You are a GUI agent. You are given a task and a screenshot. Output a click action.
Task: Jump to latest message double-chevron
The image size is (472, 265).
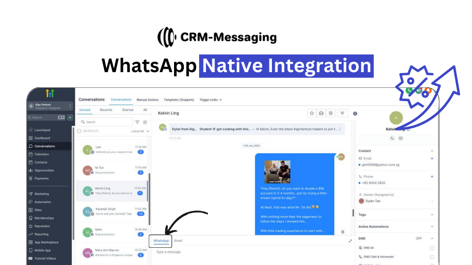click(343, 232)
